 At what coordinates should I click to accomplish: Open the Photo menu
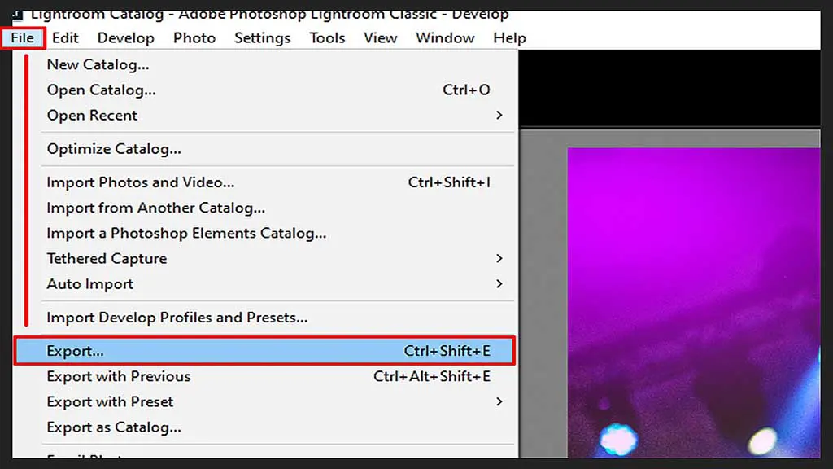coord(194,37)
